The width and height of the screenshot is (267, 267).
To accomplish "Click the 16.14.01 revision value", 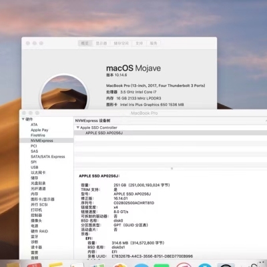I will pyautogui.click(x=121, y=198).
